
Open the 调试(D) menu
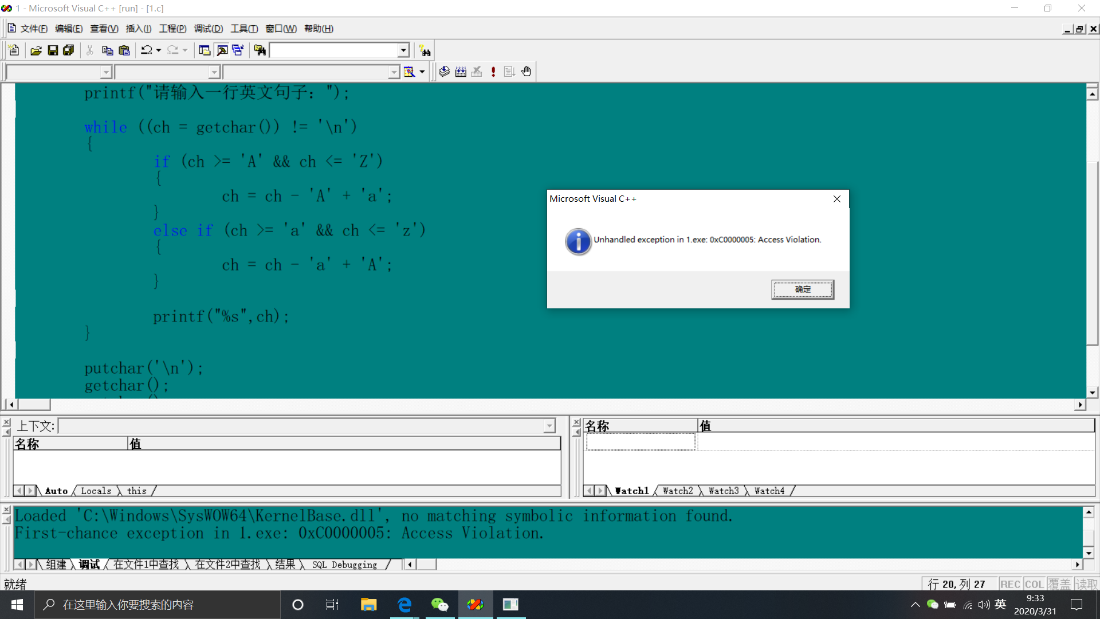(208, 29)
